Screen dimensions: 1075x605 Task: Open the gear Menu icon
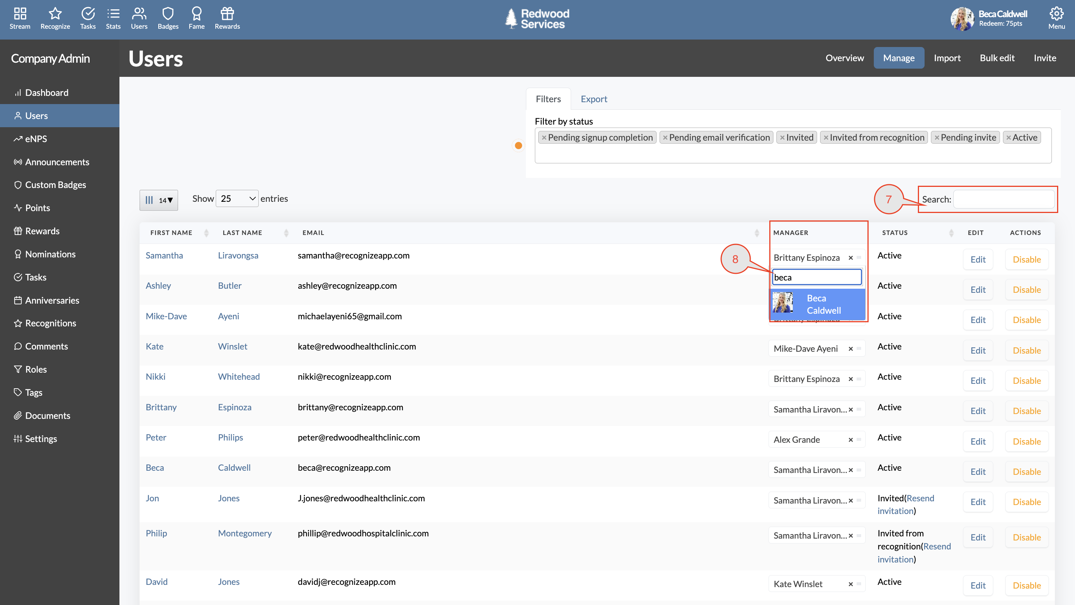(1056, 18)
